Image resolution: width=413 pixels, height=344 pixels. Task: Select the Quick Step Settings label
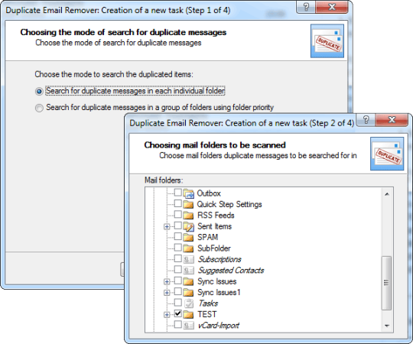pyautogui.click(x=229, y=205)
